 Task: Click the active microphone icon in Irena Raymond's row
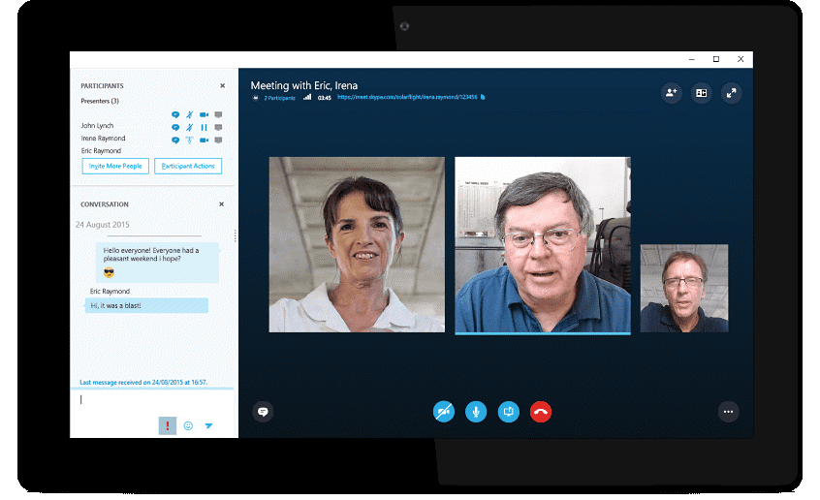190,141
